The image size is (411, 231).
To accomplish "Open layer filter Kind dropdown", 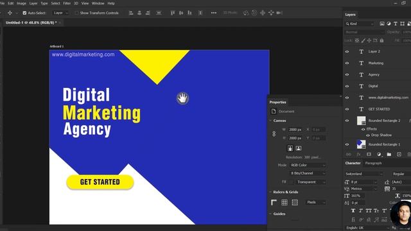I will tap(360, 24).
